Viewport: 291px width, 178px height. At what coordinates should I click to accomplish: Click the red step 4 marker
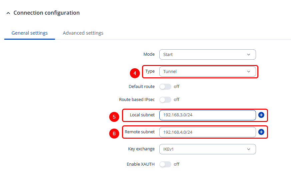[x=134, y=72]
